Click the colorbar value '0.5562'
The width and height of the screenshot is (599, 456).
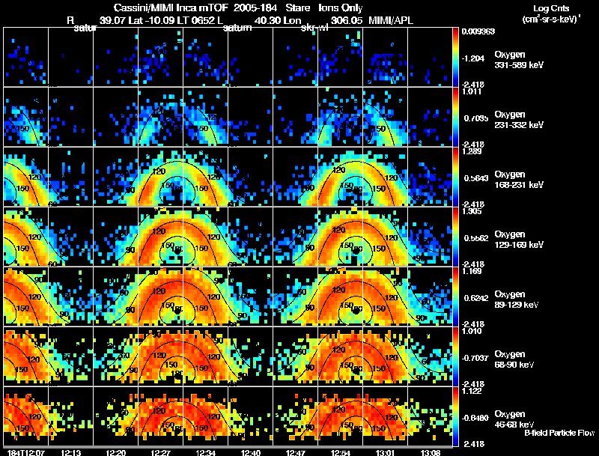point(476,238)
